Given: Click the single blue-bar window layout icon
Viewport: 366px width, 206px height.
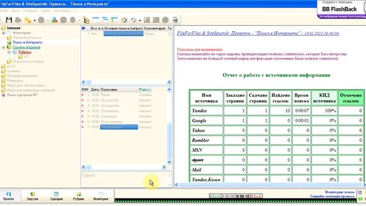Looking at the screenshot, I should coord(96,20).
